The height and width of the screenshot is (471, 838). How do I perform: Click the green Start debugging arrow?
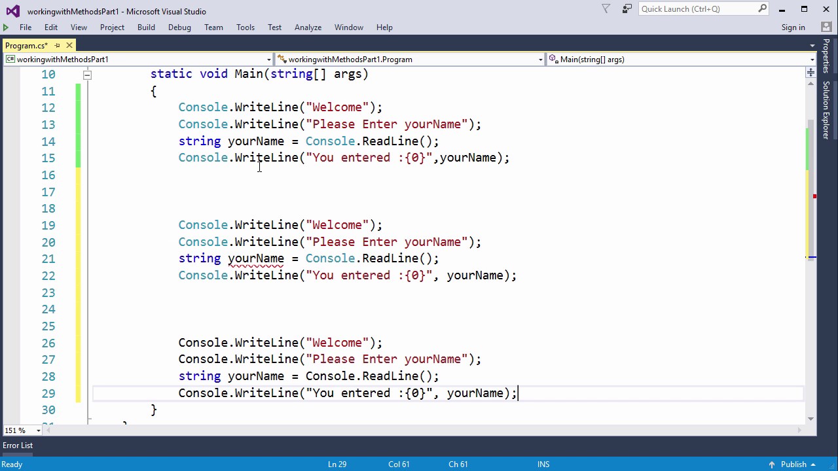pos(5,27)
